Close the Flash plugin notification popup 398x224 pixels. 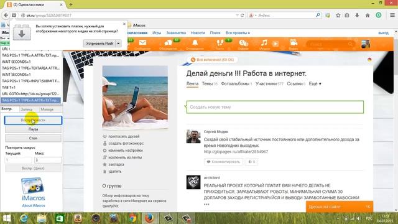pyautogui.click(x=124, y=24)
